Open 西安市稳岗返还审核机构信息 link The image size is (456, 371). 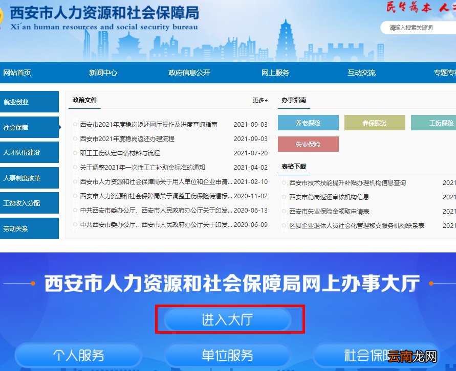(x=329, y=197)
